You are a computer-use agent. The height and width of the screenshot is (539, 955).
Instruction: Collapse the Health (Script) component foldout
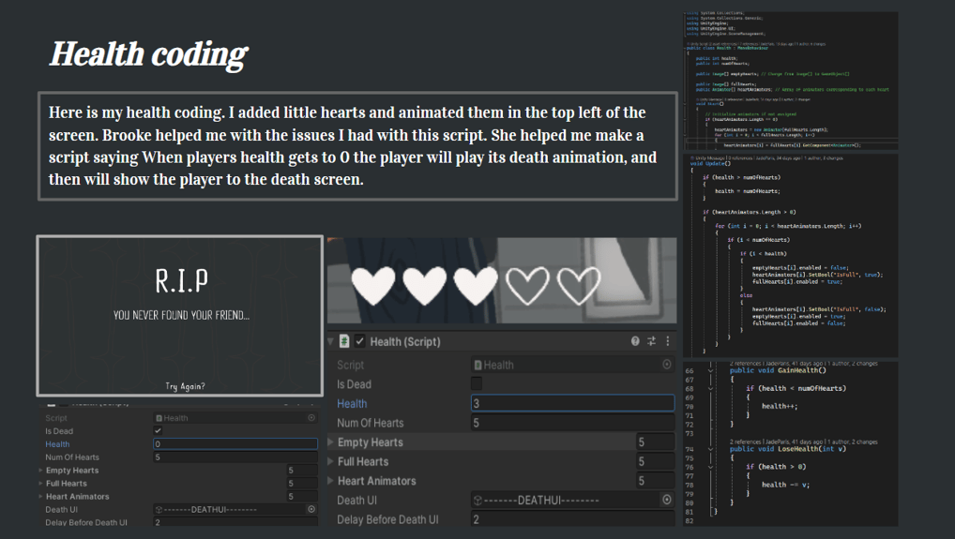coord(331,341)
